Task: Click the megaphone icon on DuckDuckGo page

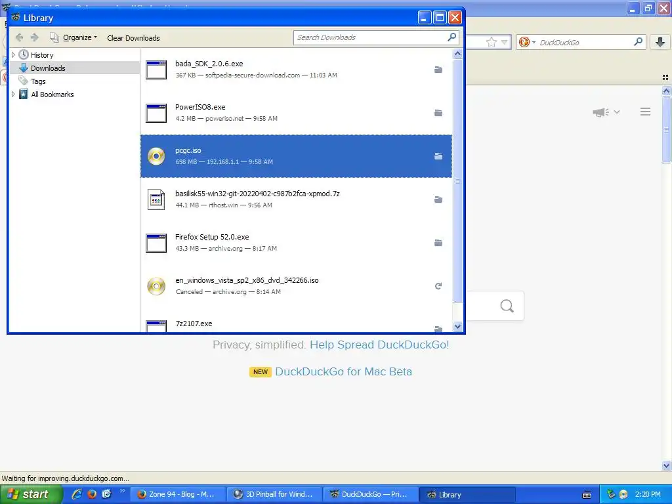Action: [601, 112]
